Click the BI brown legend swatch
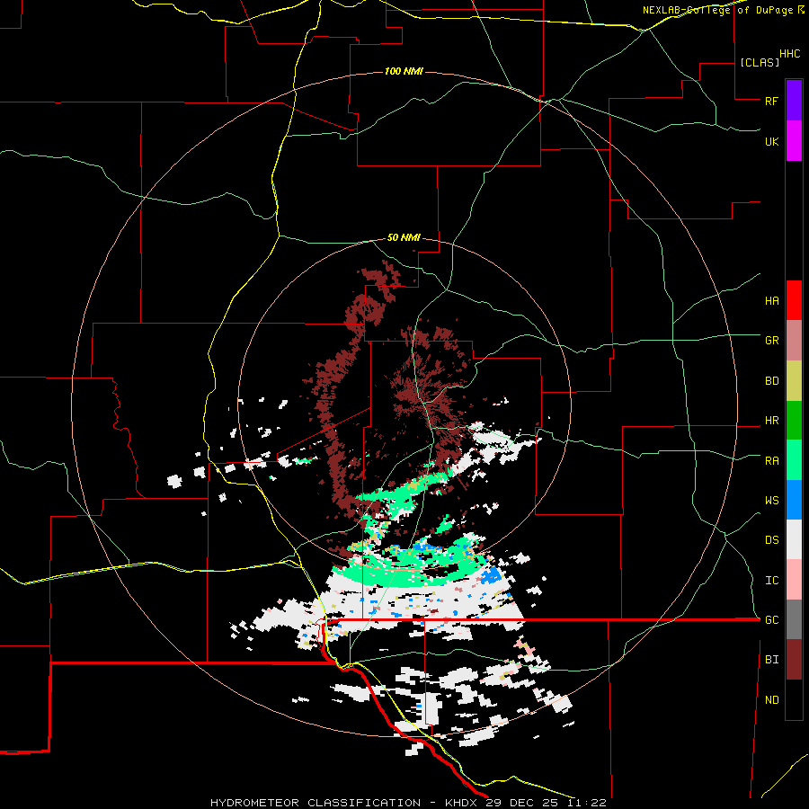The width and height of the screenshot is (809, 809). (x=794, y=660)
